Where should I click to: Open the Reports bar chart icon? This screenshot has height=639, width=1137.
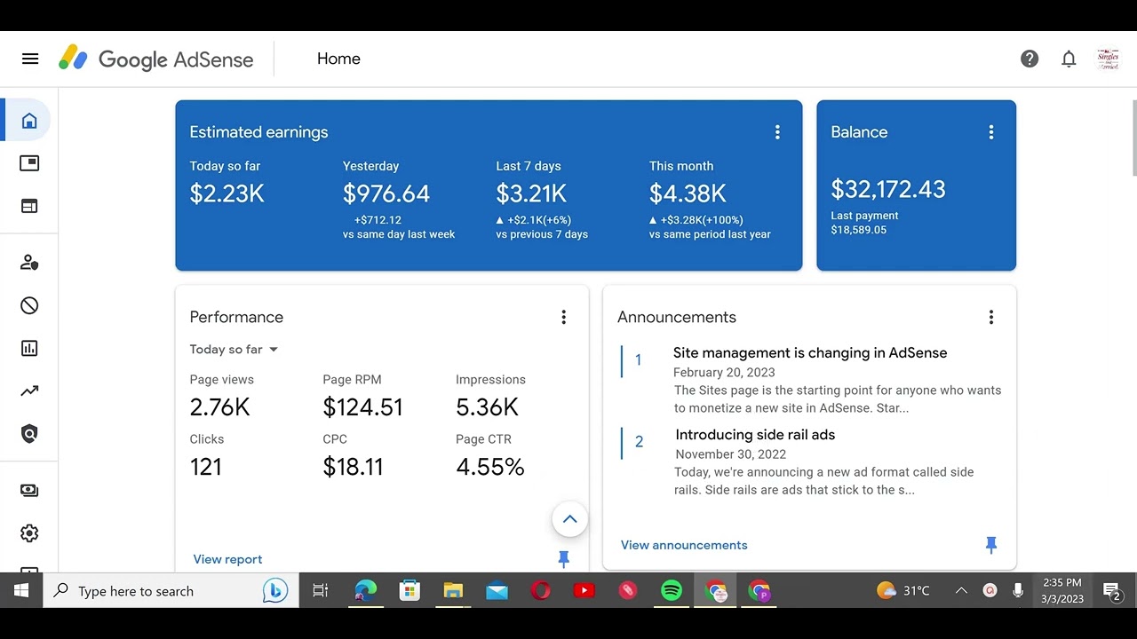pos(29,348)
